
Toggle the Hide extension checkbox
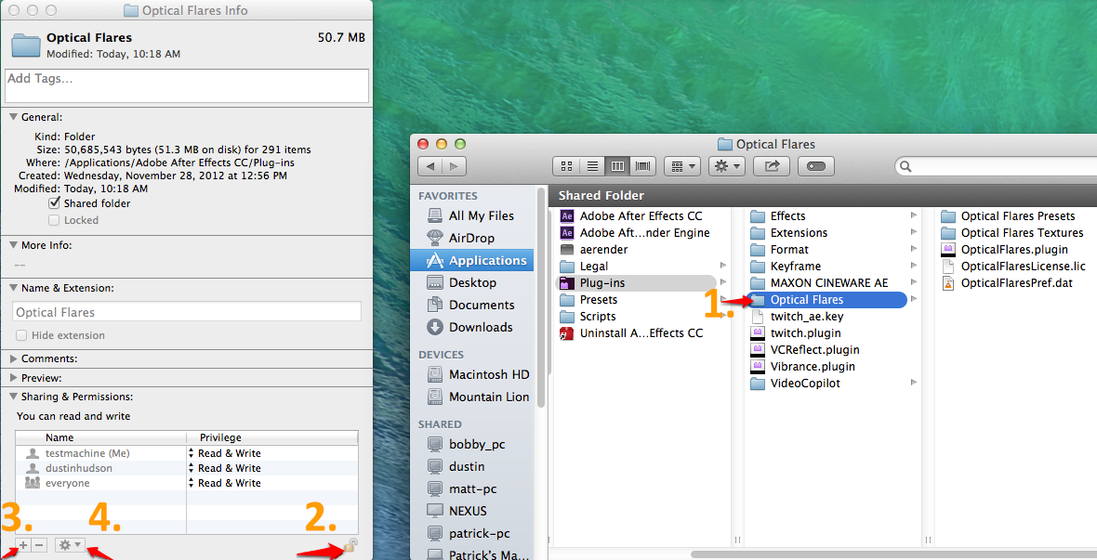pos(21,335)
